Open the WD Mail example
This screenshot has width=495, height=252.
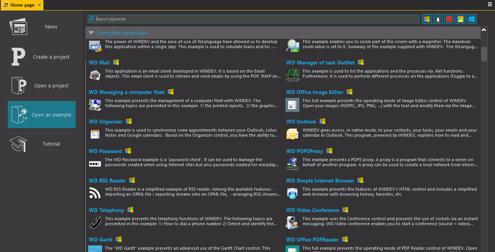pyautogui.click(x=99, y=63)
